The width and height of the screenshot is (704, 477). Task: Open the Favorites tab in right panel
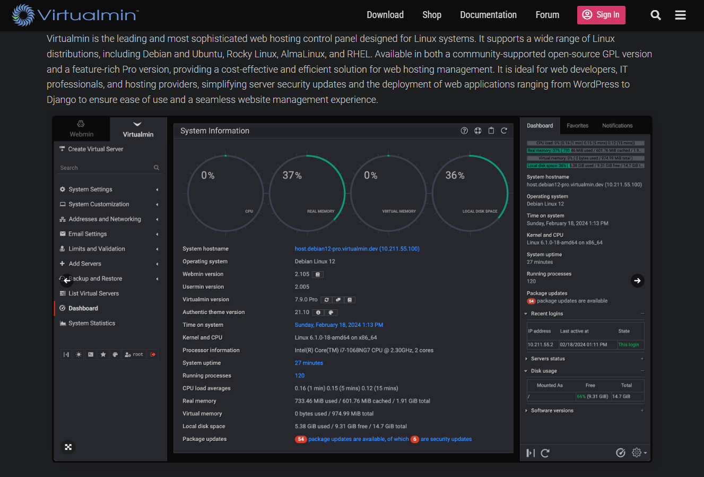click(577, 126)
